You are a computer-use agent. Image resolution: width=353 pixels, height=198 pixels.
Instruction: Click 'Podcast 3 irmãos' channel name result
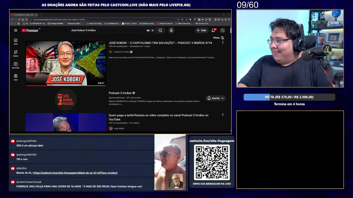point(120,93)
